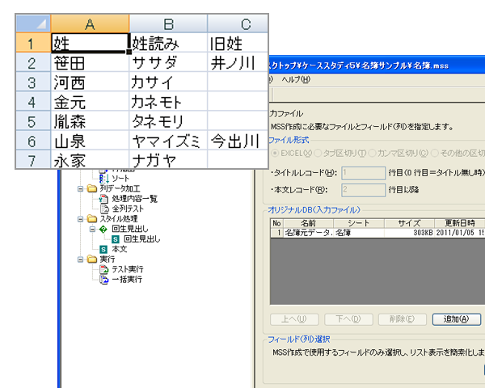Click cell containing 井ノ川

click(238, 62)
